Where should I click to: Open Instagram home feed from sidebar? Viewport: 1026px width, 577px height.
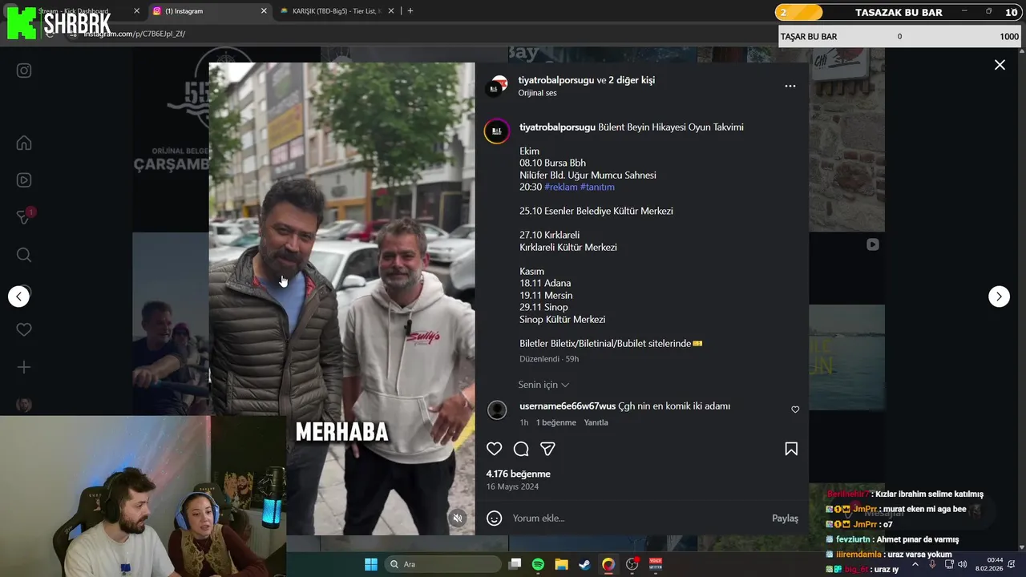pos(24,143)
